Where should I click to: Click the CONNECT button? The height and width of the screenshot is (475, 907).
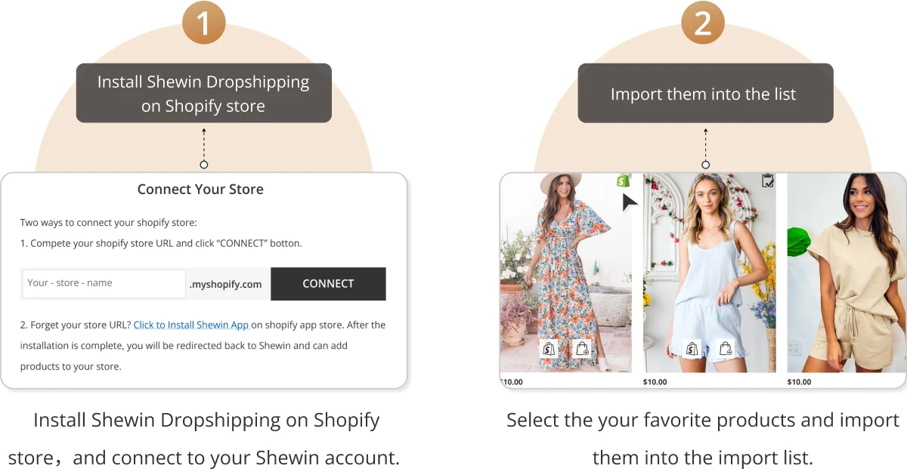click(x=328, y=284)
